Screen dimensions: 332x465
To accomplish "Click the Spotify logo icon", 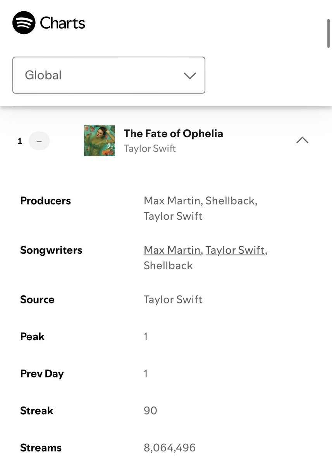I will click(24, 22).
